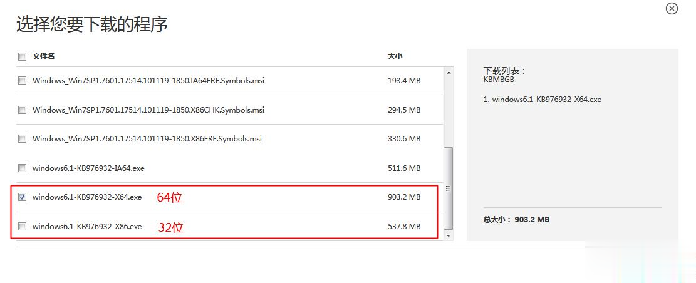The image size is (696, 283).
Task: Click the 总大小: 903.2 MB total
Action: tap(516, 220)
